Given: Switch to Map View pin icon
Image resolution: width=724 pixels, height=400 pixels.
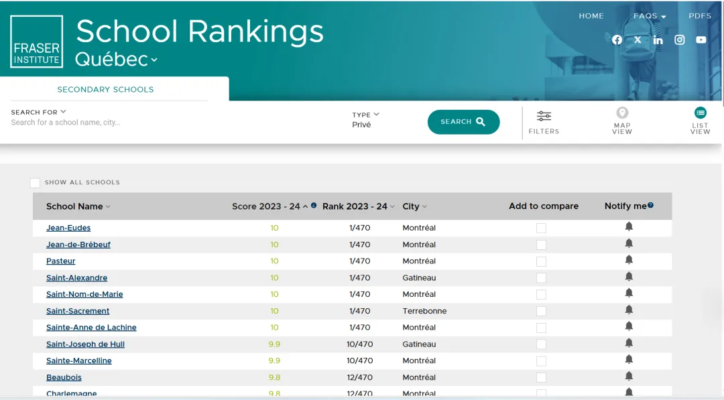Looking at the screenshot, I should (x=622, y=113).
